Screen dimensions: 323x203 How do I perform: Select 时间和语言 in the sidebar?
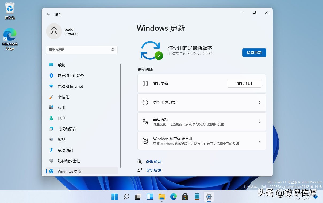pos(82,129)
